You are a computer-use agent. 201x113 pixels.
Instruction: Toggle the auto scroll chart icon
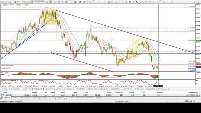coord(67,2)
